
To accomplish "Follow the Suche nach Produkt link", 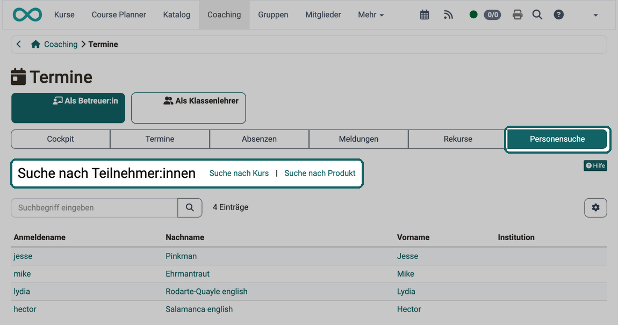I will (x=320, y=174).
